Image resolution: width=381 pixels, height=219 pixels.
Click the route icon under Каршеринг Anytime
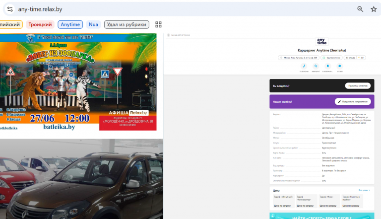[x=316, y=66]
